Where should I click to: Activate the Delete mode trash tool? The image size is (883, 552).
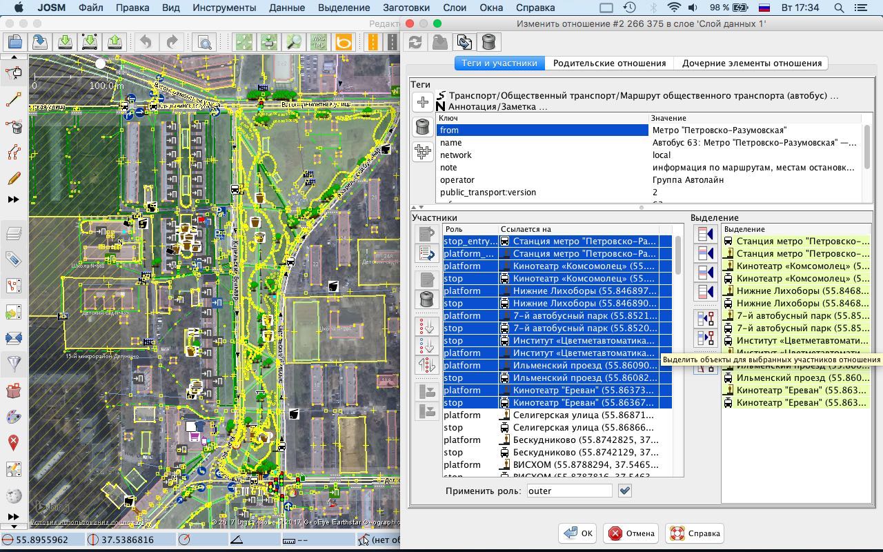pyautogui.click(x=14, y=127)
